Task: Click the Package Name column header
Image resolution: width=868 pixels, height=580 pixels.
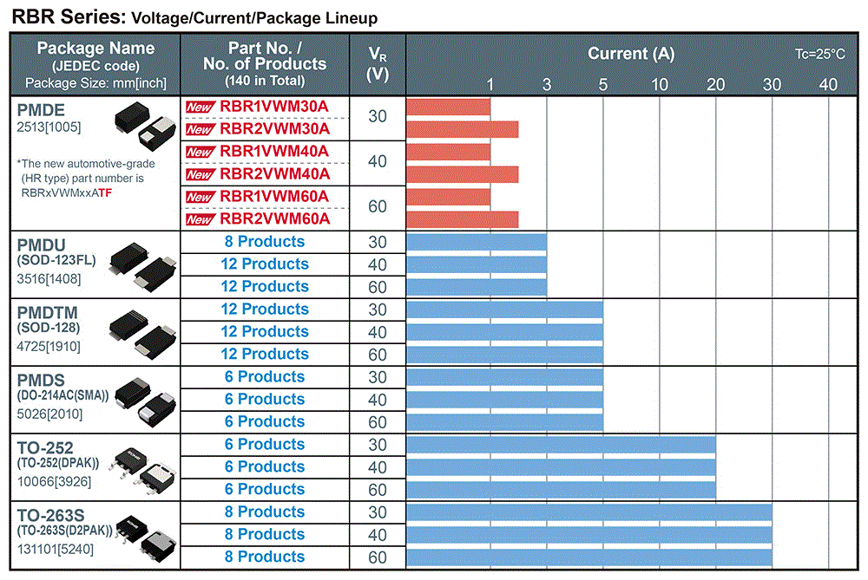Action: coord(95,65)
